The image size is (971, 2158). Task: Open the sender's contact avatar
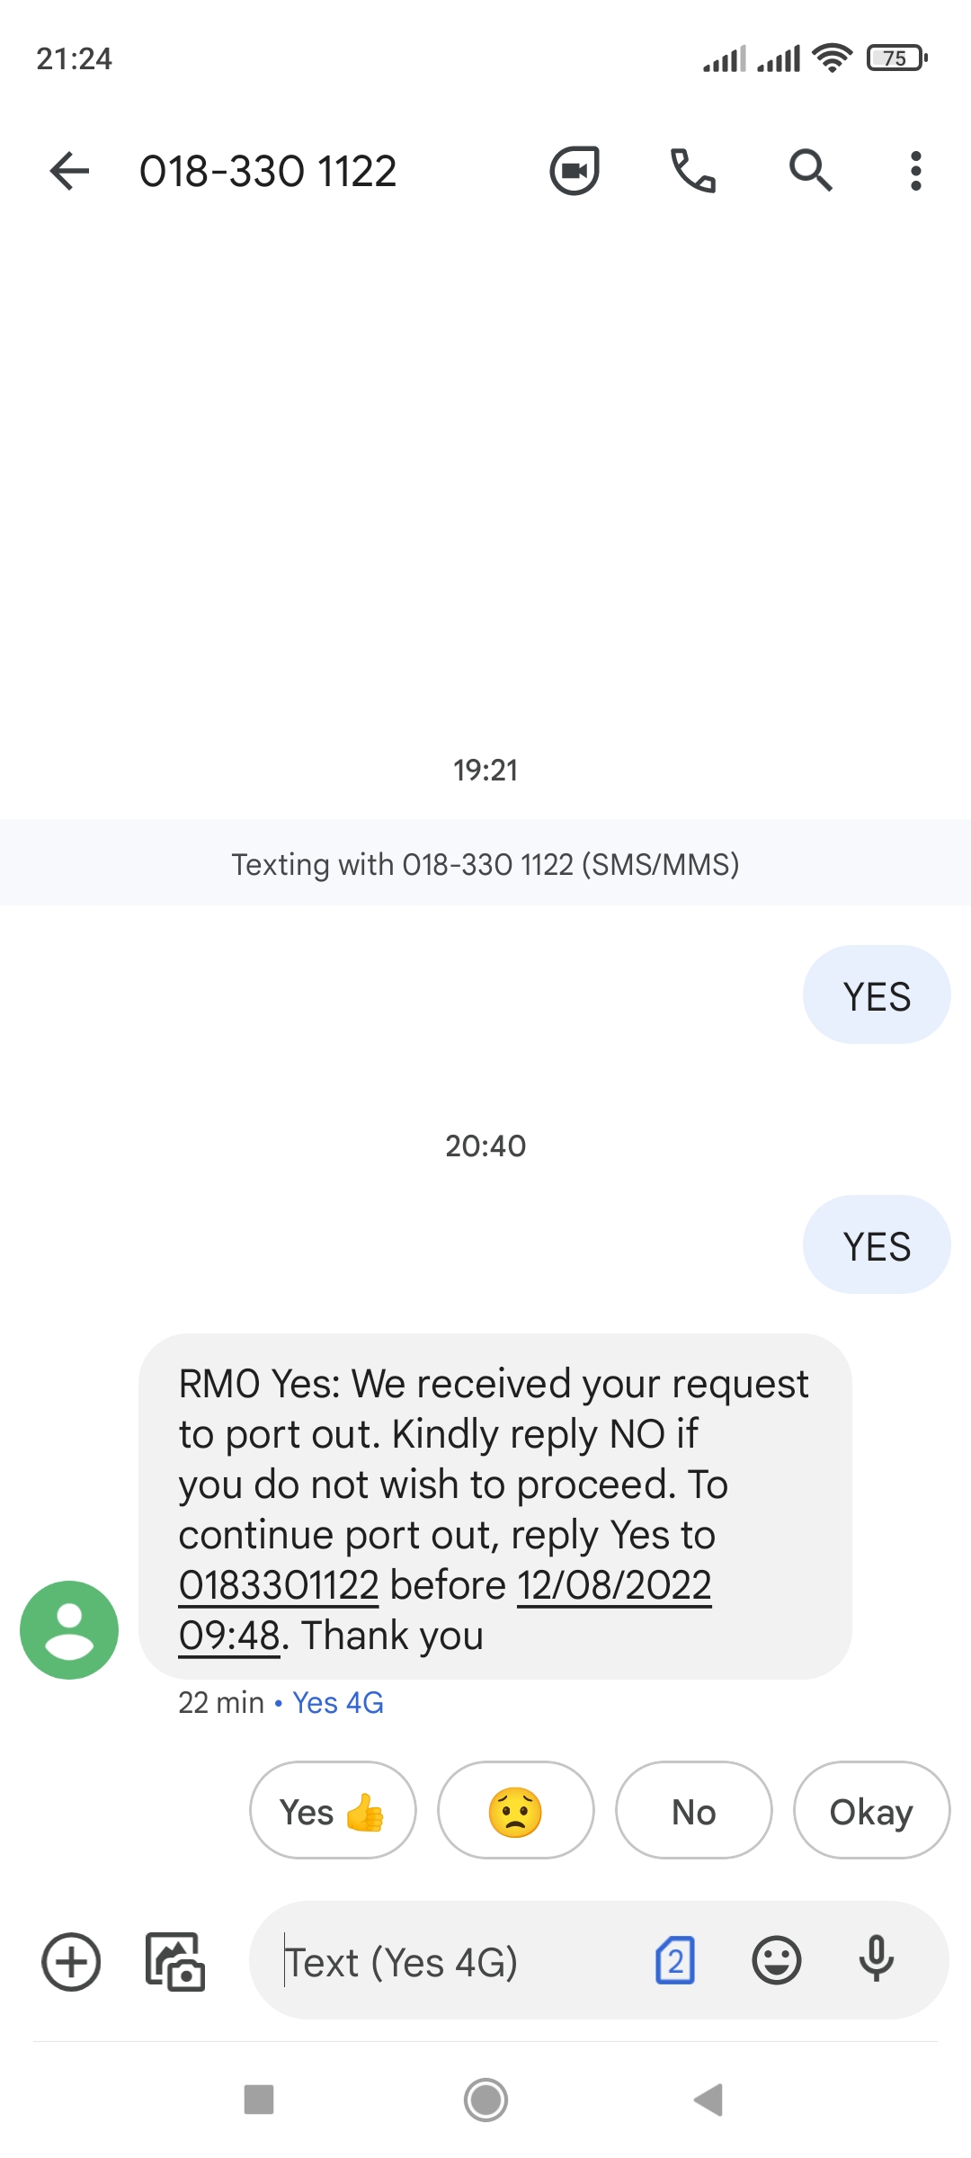69,1629
